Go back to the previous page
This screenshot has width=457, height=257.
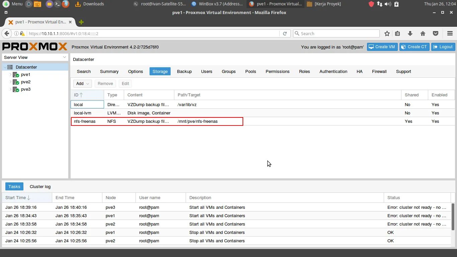pos(7,33)
